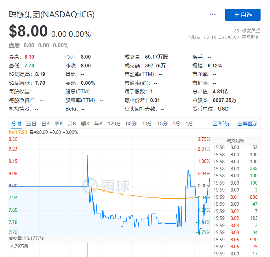Switch to the 年K yearly chart tab
Screen dimensions: 270x257
pyautogui.click(x=98, y=124)
